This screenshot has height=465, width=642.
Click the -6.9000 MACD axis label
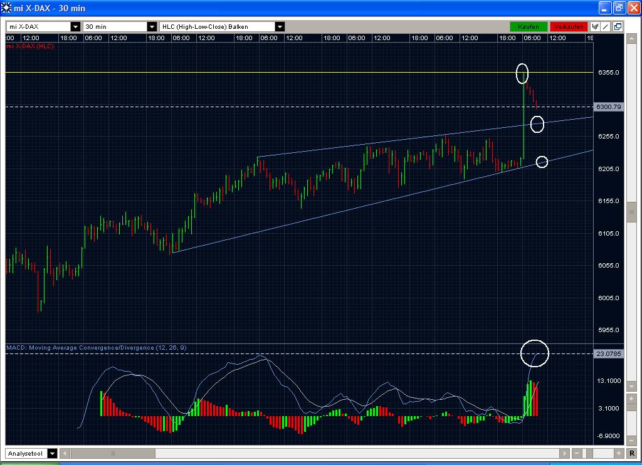click(x=608, y=436)
